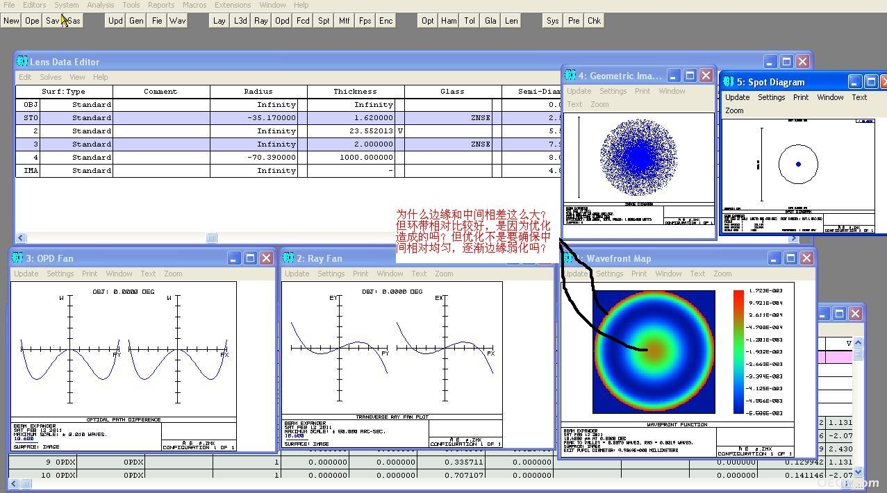Click the Sys system check button
The height and width of the screenshot is (493, 887).
tap(553, 21)
